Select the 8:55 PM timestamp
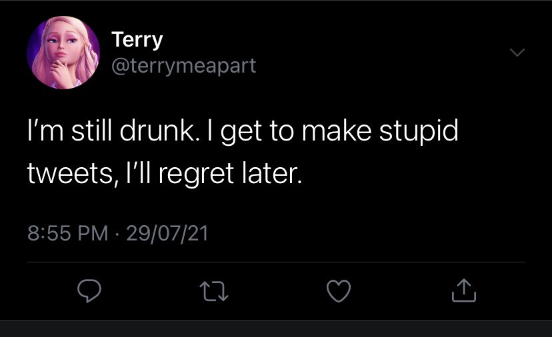This screenshot has height=337, width=552. 67,233
